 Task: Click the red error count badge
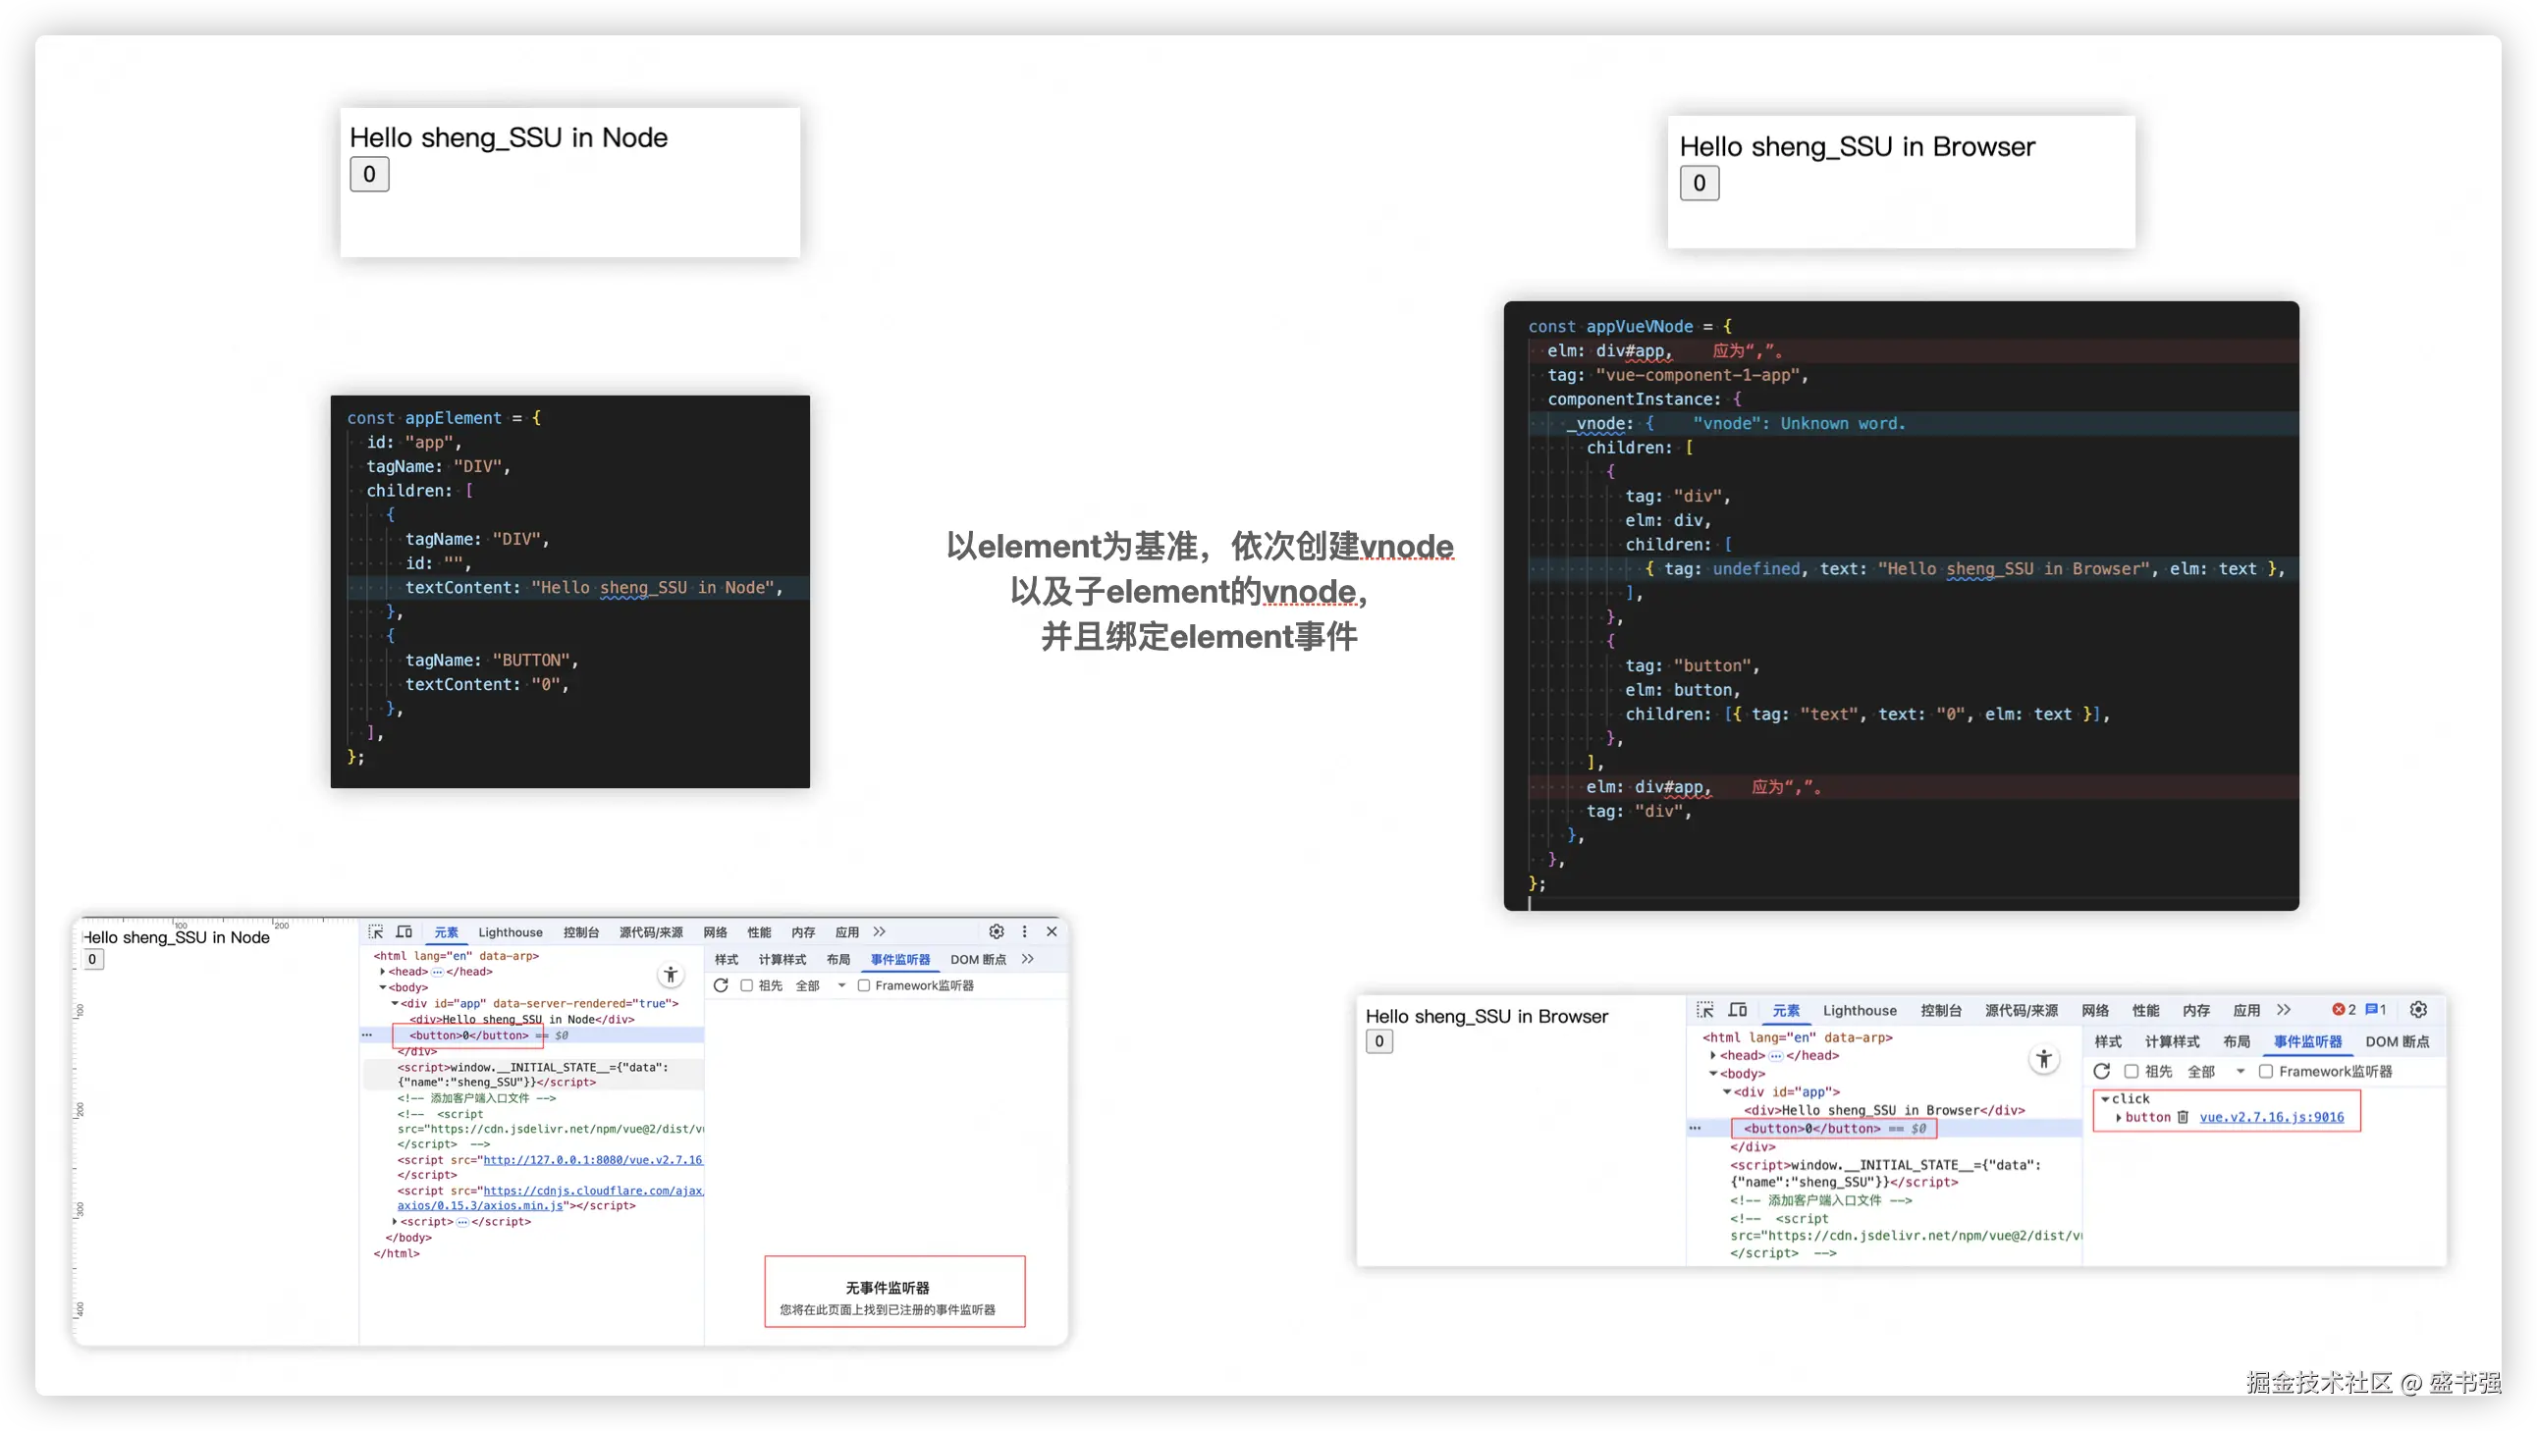2343,1010
